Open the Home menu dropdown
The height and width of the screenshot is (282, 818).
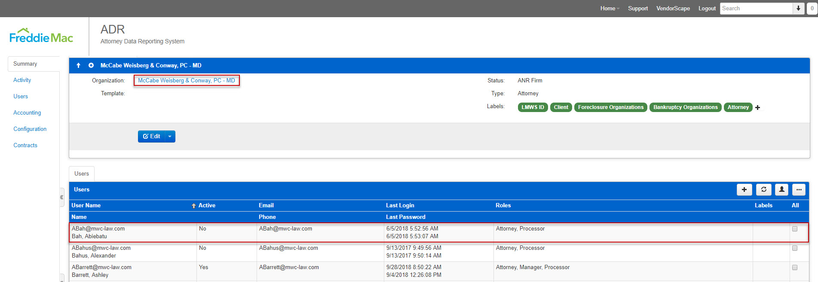coord(610,8)
